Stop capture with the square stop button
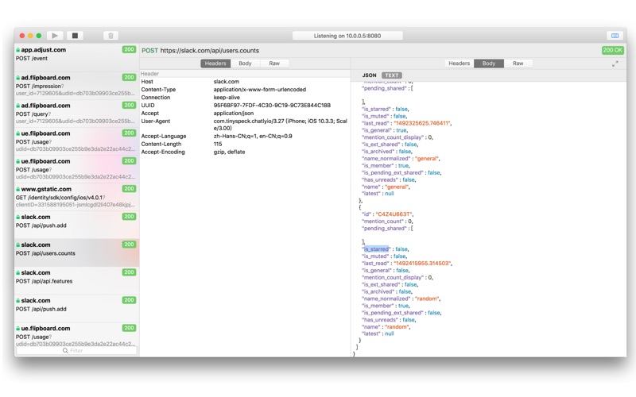 click(75, 36)
